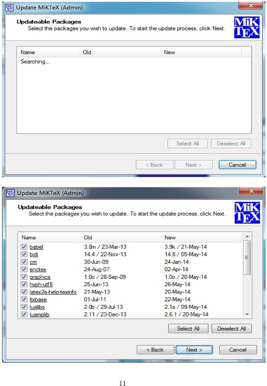Sort by Name column in lower window
267x386 pixels.
(50, 237)
